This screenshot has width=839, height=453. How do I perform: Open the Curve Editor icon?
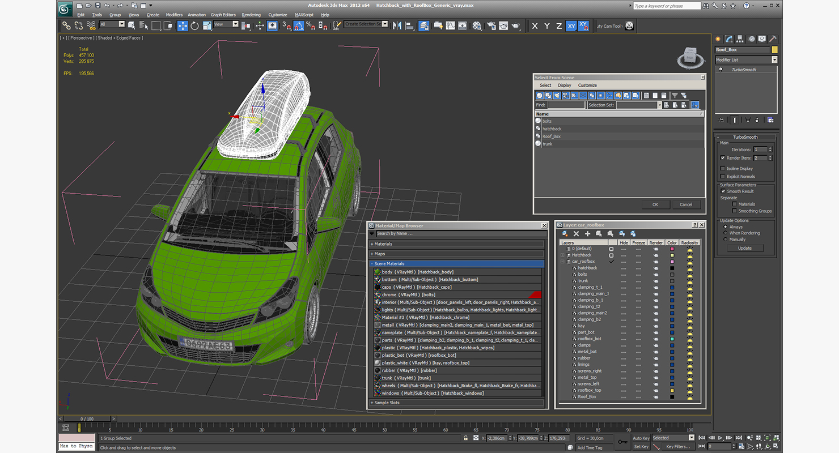tap(450, 25)
